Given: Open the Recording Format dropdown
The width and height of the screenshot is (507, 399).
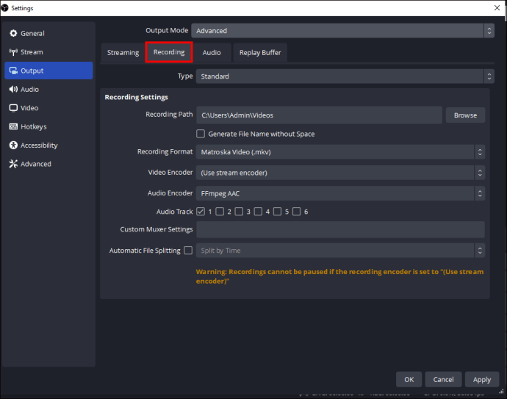Looking at the screenshot, I should [x=340, y=152].
